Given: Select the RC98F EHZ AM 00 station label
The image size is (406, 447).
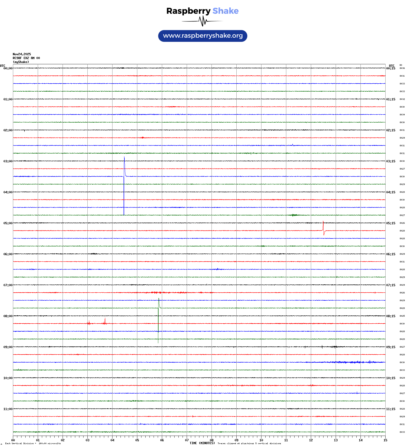Looking at the screenshot, I should (x=26, y=58).
